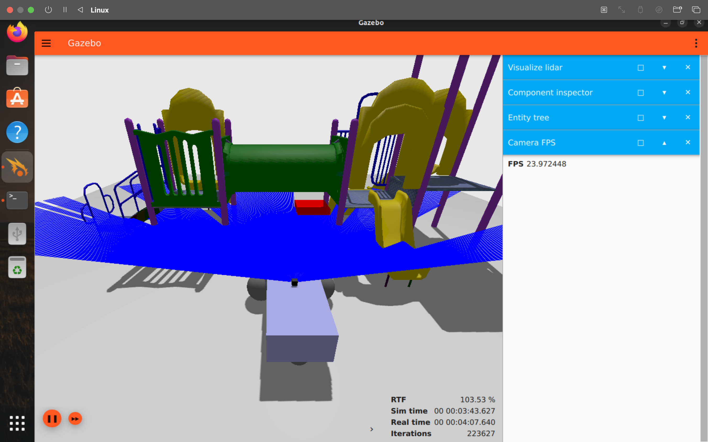Open a terminal from the dock

pyautogui.click(x=17, y=200)
